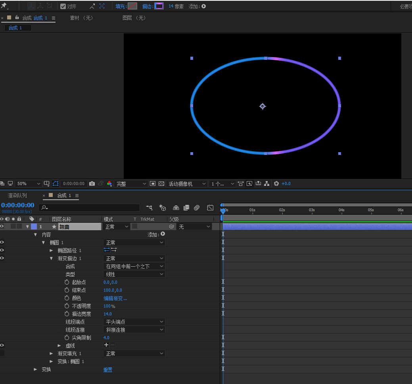Toggle the motion blur icon

[x=197, y=208]
